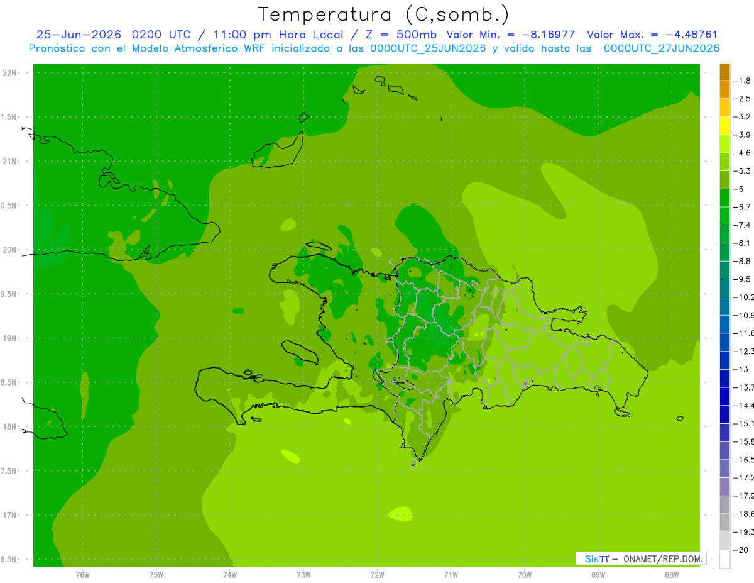Click the green swatch between -6 and -6.7

(724, 197)
